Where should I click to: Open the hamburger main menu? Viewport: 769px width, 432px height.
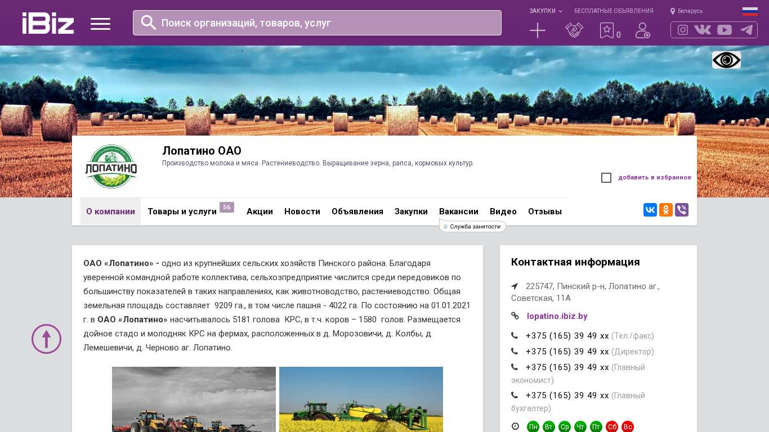tap(100, 24)
